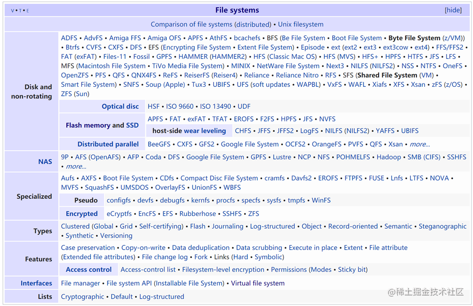Open the ZFS (Sun) link
Viewport: 473px width, 306px height.
pyautogui.click(x=66, y=93)
